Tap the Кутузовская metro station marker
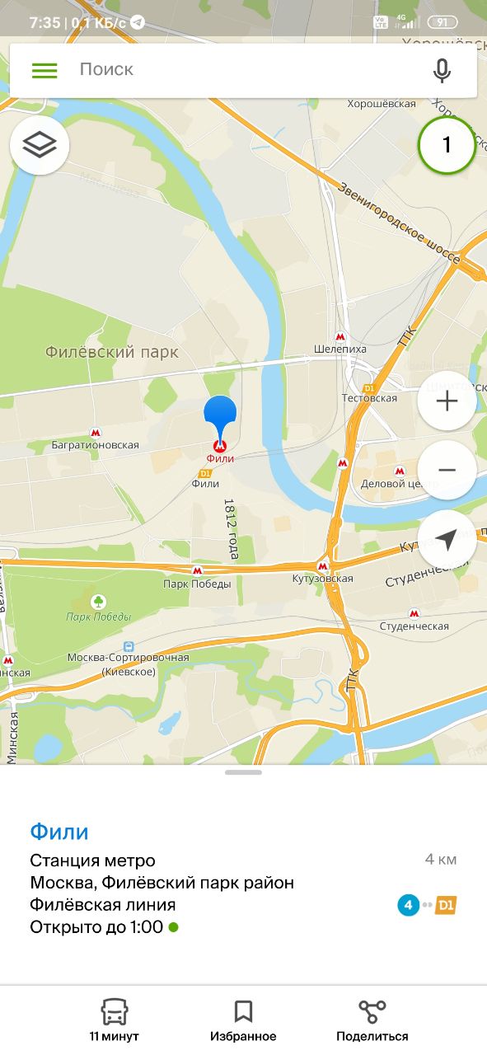Viewport: 487px width, 1055px height. pos(323,566)
